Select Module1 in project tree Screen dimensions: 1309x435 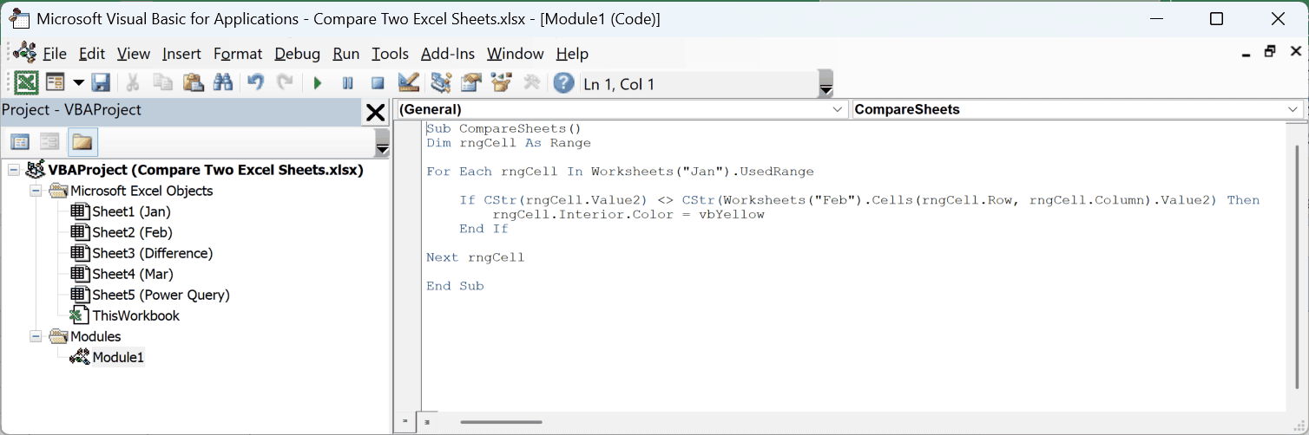click(x=118, y=357)
